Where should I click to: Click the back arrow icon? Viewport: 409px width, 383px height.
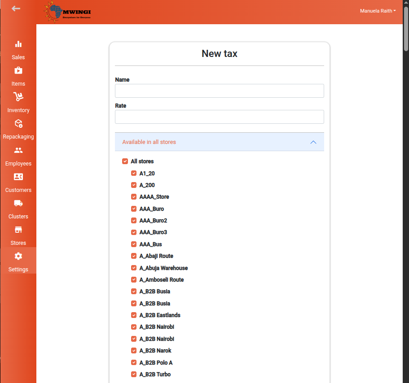tap(16, 9)
